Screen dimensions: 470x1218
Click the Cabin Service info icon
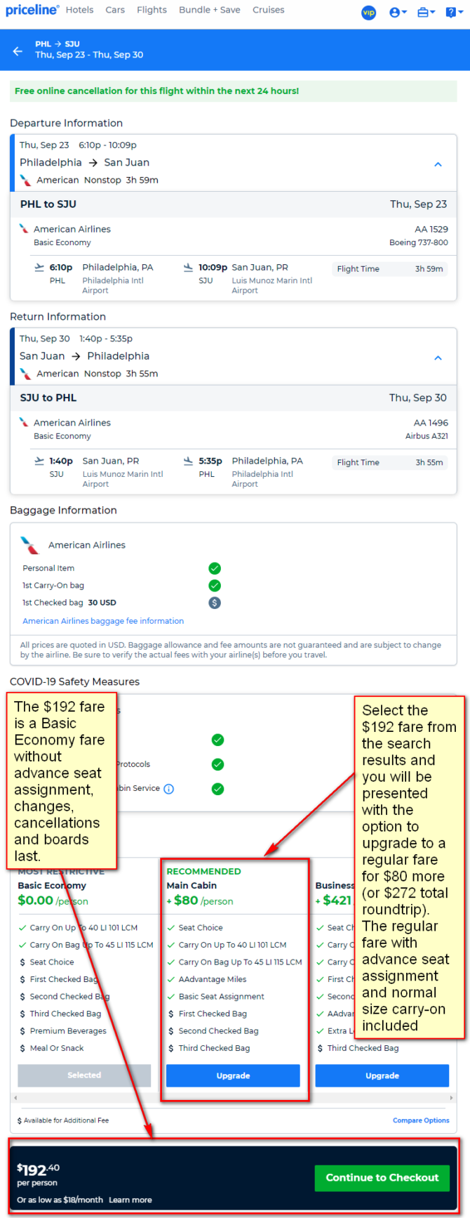point(168,789)
